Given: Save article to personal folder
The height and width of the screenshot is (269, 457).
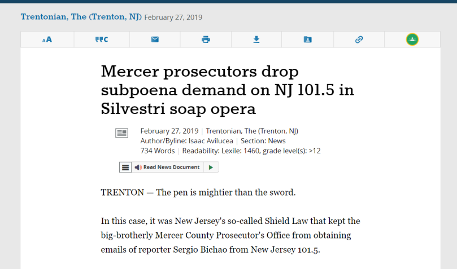Looking at the screenshot, I should tap(307, 39).
